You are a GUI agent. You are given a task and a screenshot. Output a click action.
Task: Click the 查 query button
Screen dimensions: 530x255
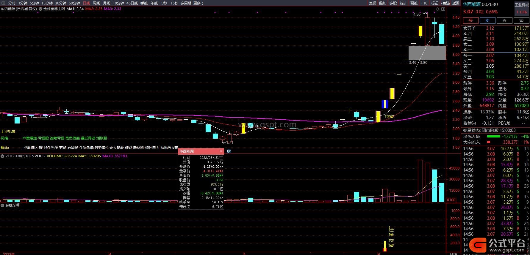[x=504, y=20]
